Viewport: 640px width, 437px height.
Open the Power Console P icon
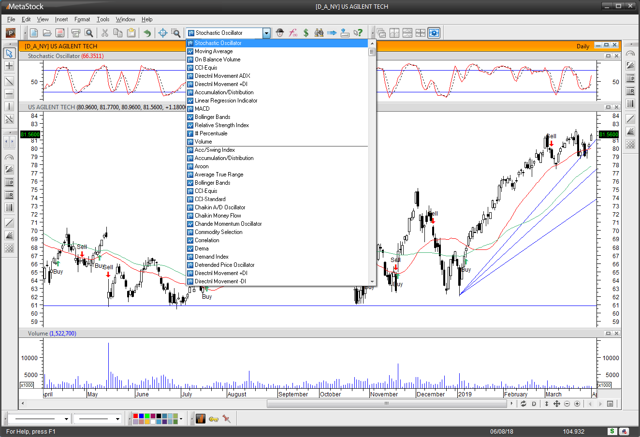pos(11,33)
